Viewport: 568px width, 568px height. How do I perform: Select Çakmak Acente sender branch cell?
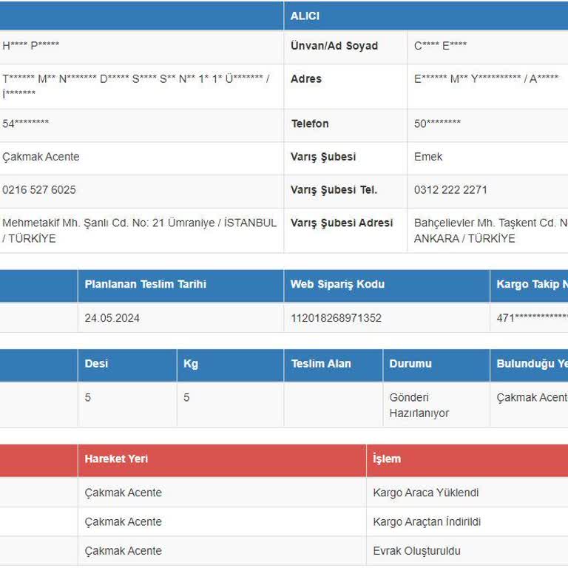tap(41, 157)
